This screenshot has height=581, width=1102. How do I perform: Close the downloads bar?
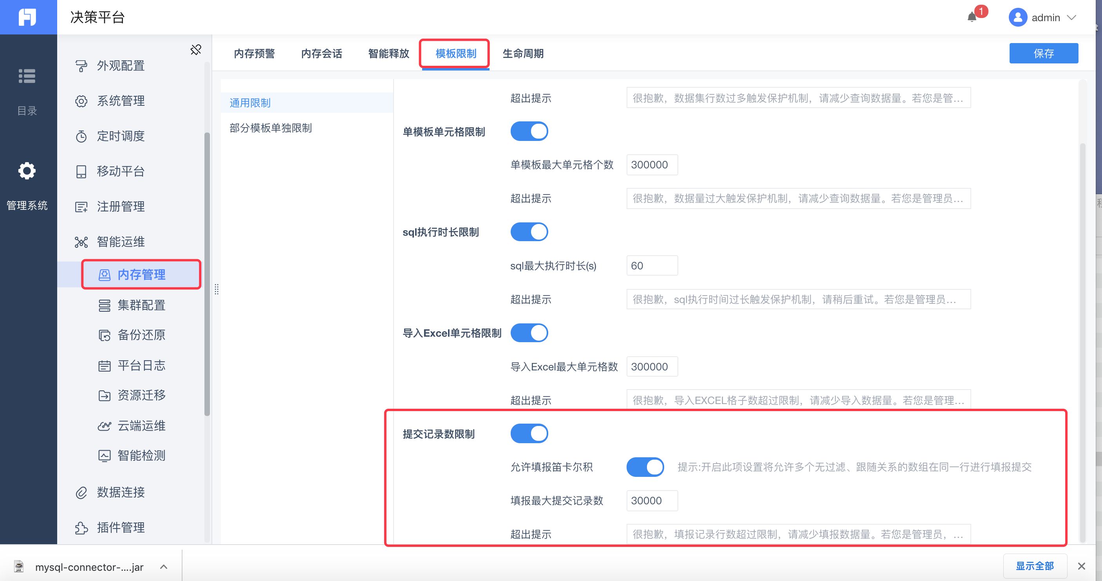1082,566
